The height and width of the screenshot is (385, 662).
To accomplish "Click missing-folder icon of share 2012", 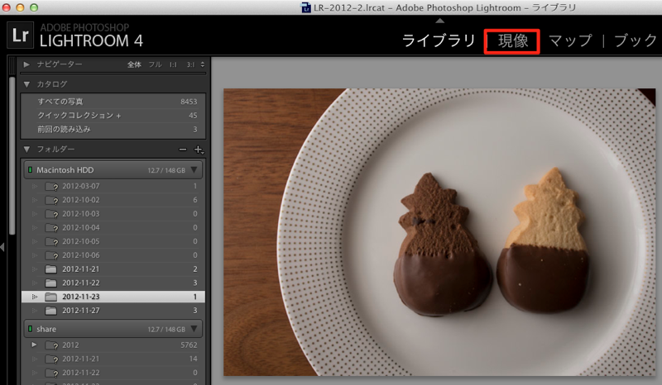I will coord(51,345).
